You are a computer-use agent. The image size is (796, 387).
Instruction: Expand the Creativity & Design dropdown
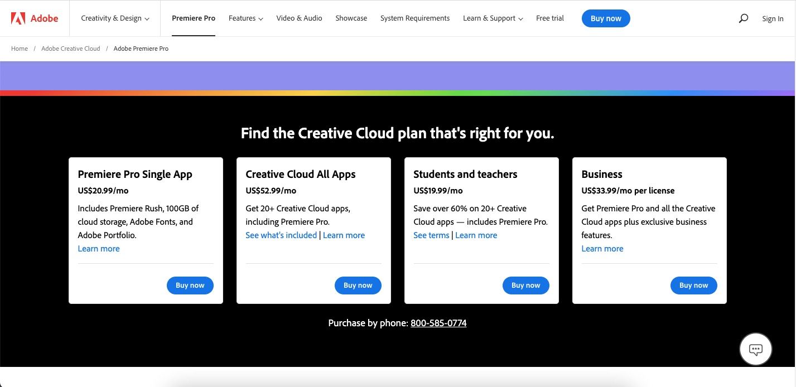coord(115,18)
